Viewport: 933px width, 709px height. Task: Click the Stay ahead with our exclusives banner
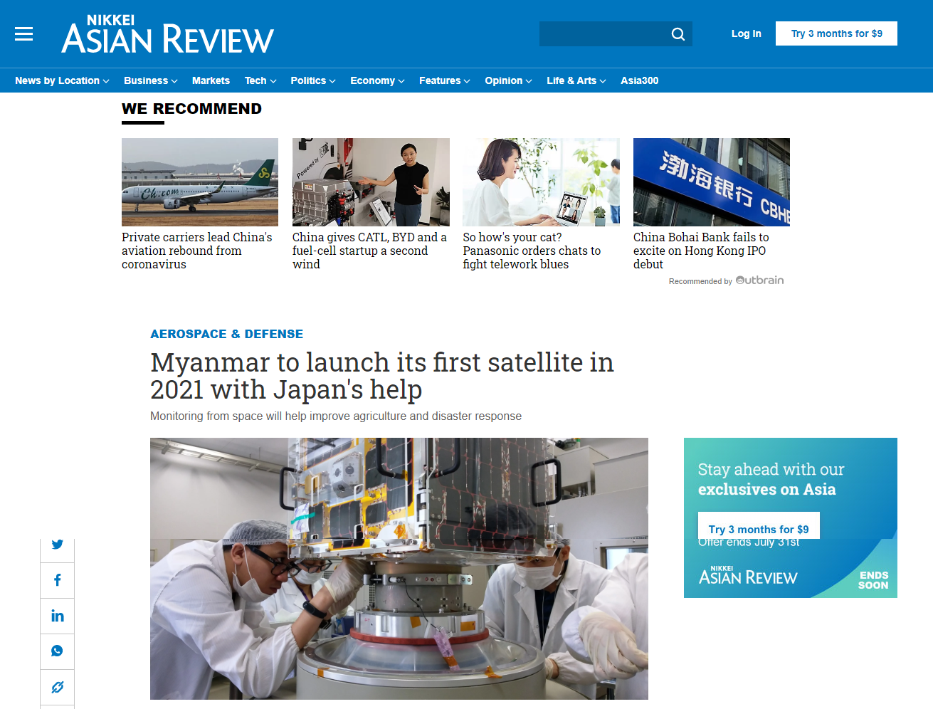791,518
